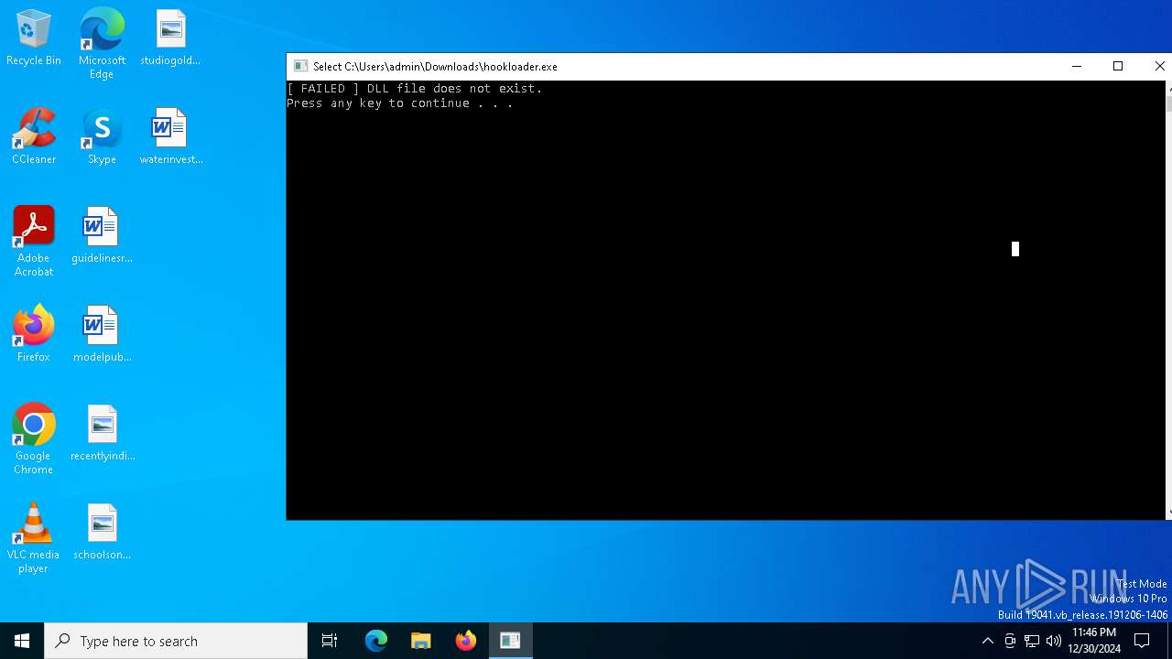The image size is (1172, 659).
Task: Open the Meet Now tray icon
Action: click(1010, 641)
